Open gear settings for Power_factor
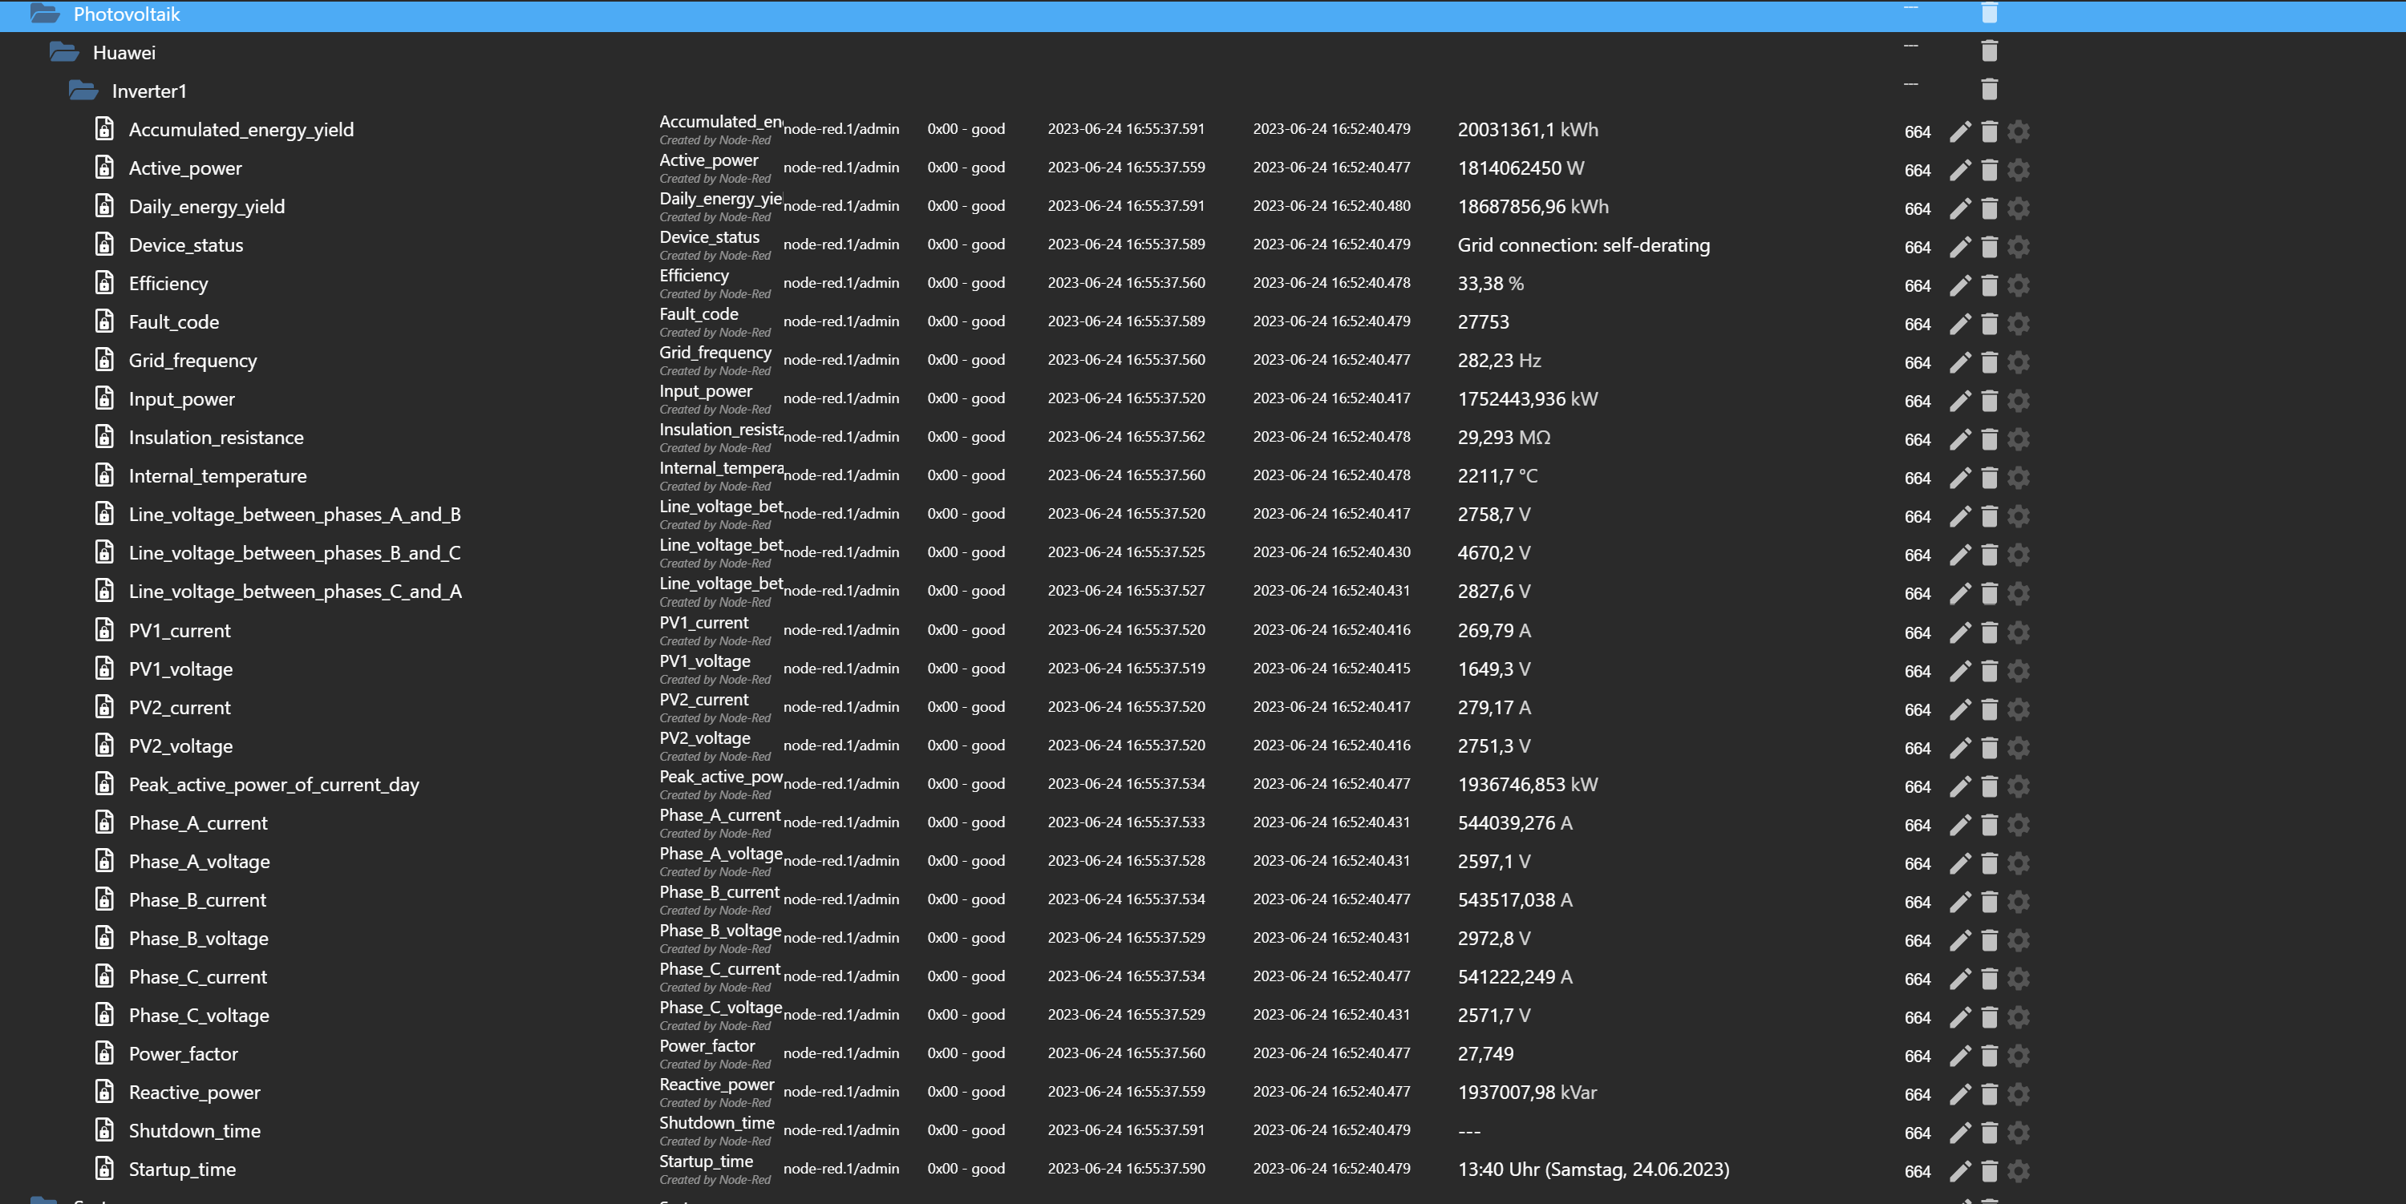This screenshot has height=1204, width=2406. coord(2018,1056)
